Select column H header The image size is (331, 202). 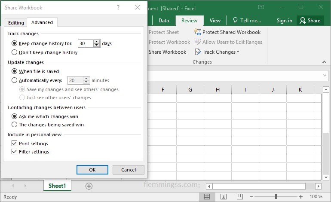tap(218, 89)
